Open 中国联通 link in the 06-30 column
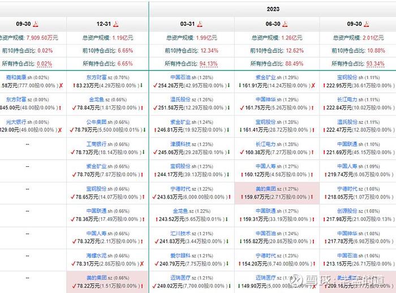 click(266, 211)
